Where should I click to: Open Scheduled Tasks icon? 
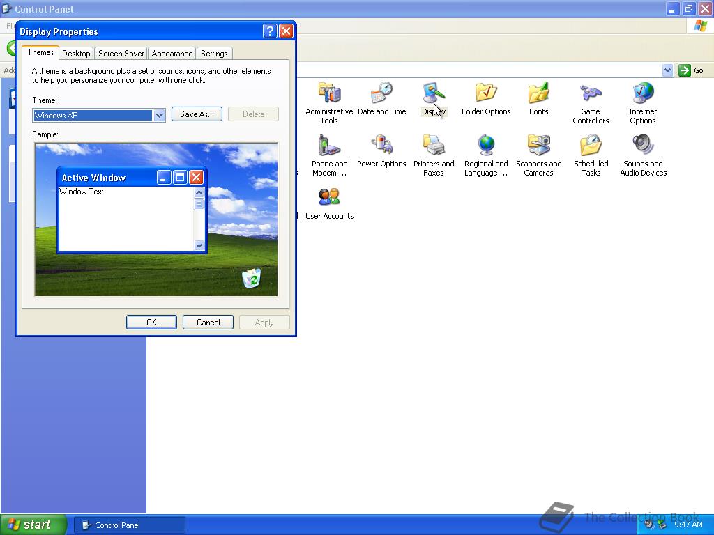[591, 145]
